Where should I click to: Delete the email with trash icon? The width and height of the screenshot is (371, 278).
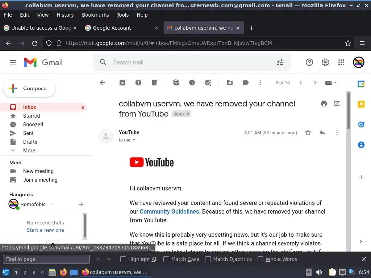pyautogui.click(x=154, y=83)
